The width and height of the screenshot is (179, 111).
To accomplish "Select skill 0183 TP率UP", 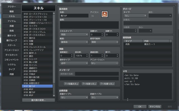I will point(37,74).
